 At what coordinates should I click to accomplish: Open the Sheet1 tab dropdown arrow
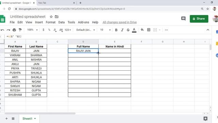pyautogui.click(x=35, y=119)
